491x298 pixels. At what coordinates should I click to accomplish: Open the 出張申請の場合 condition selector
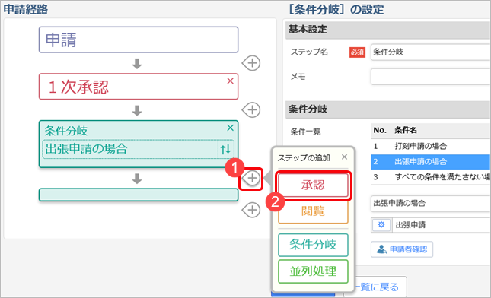[x=130, y=149]
